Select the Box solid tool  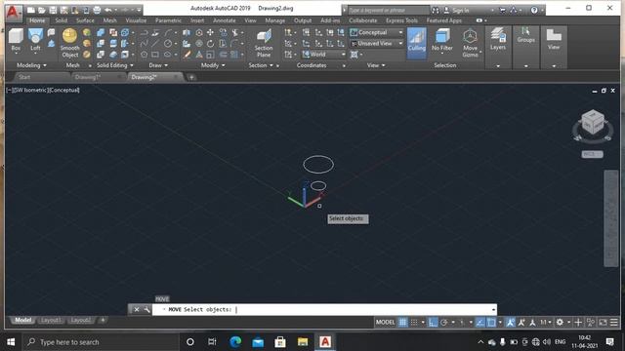16,40
